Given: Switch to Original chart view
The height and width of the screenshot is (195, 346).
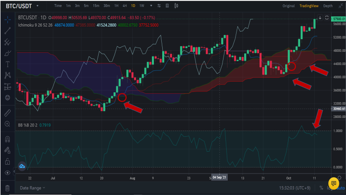Looking at the screenshot, I should coord(288,6).
